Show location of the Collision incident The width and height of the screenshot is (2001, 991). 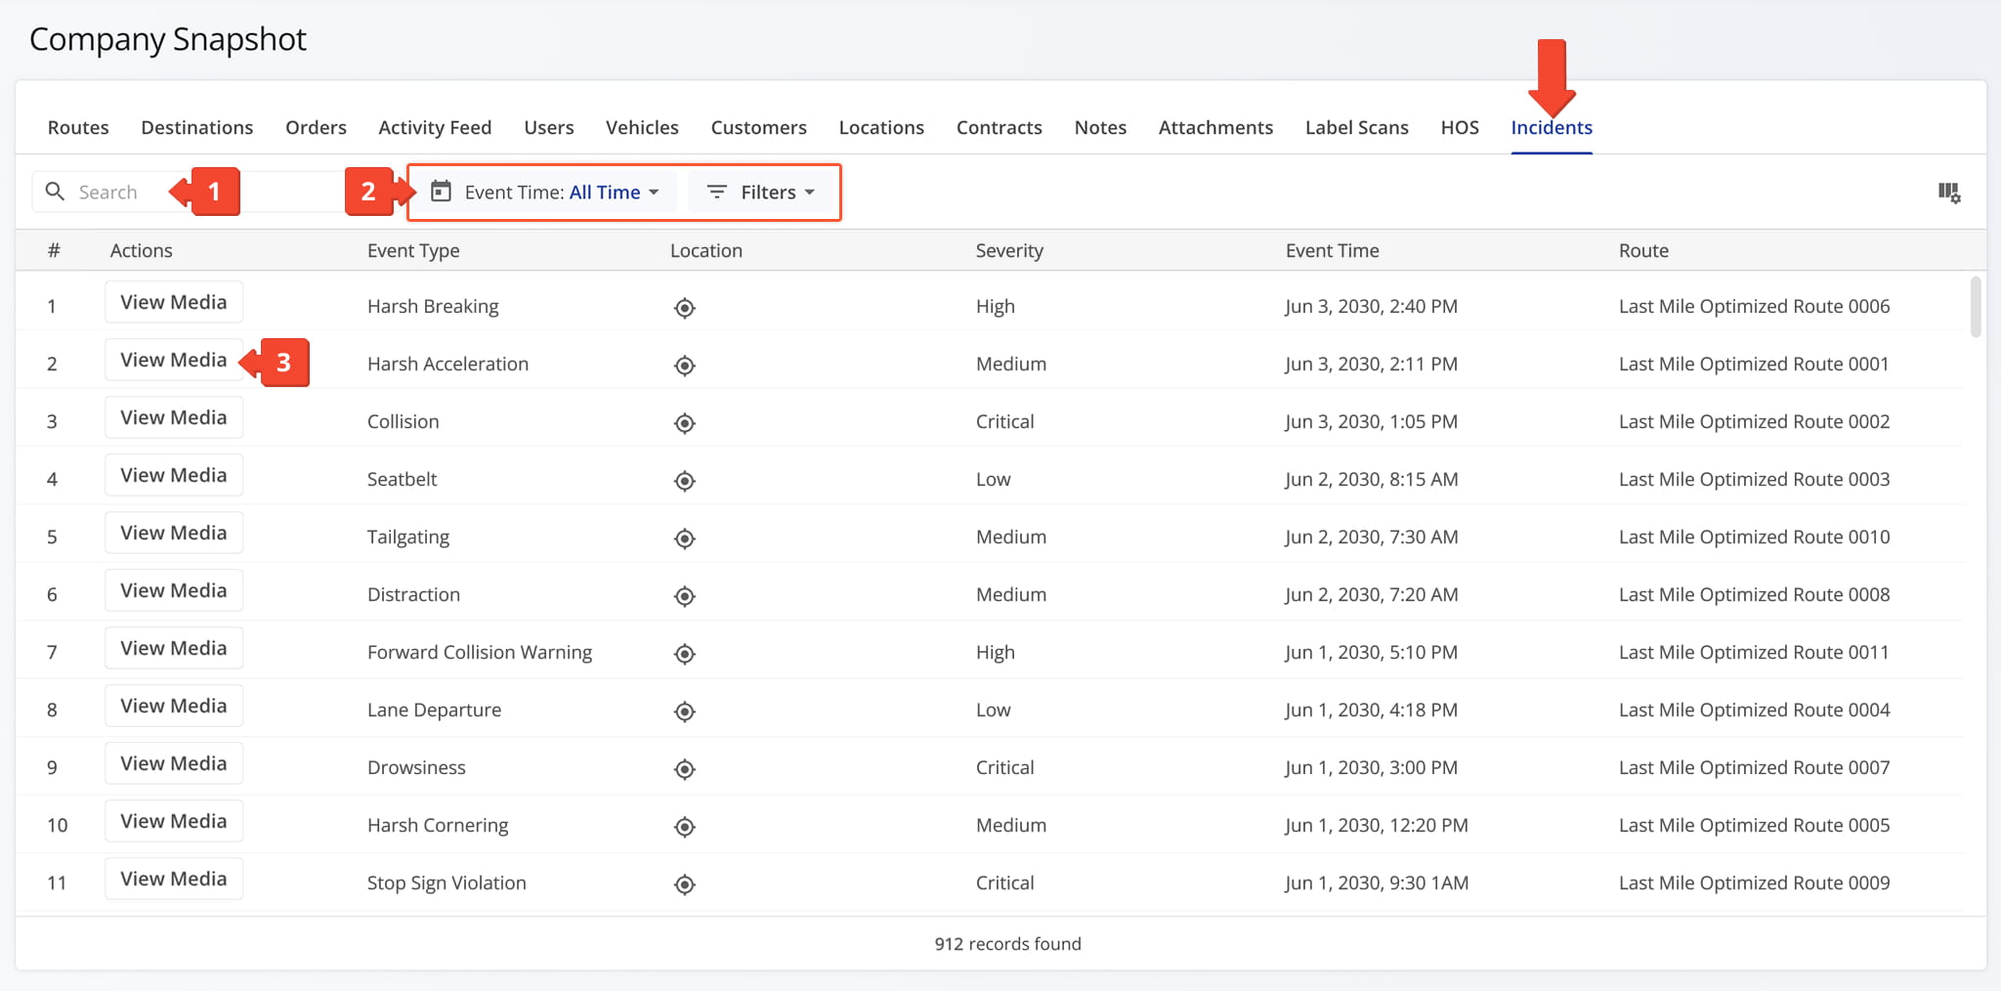685,423
